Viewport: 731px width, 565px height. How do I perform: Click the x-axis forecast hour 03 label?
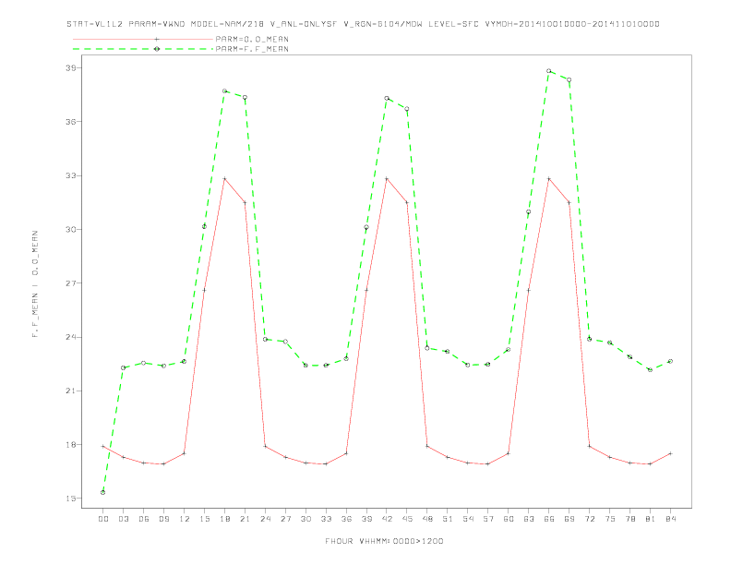tap(123, 519)
